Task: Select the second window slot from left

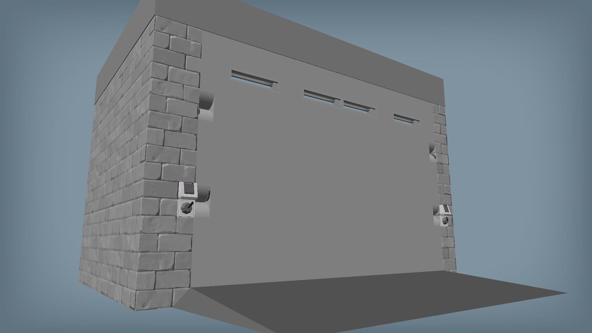Action: click(x=321, y=97)
